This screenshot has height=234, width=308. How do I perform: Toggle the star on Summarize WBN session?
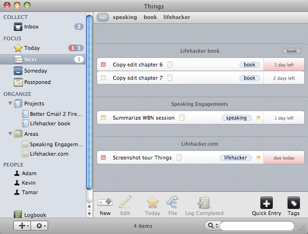[x=258, y=118]
